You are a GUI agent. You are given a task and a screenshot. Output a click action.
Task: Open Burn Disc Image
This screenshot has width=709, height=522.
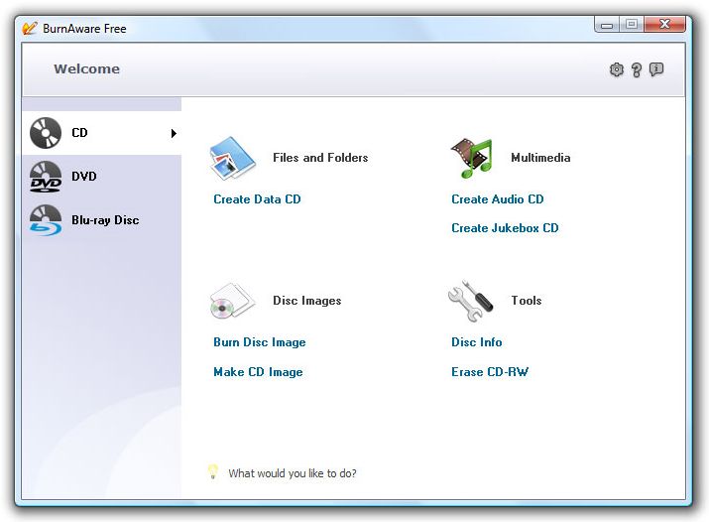coord(260,342)
